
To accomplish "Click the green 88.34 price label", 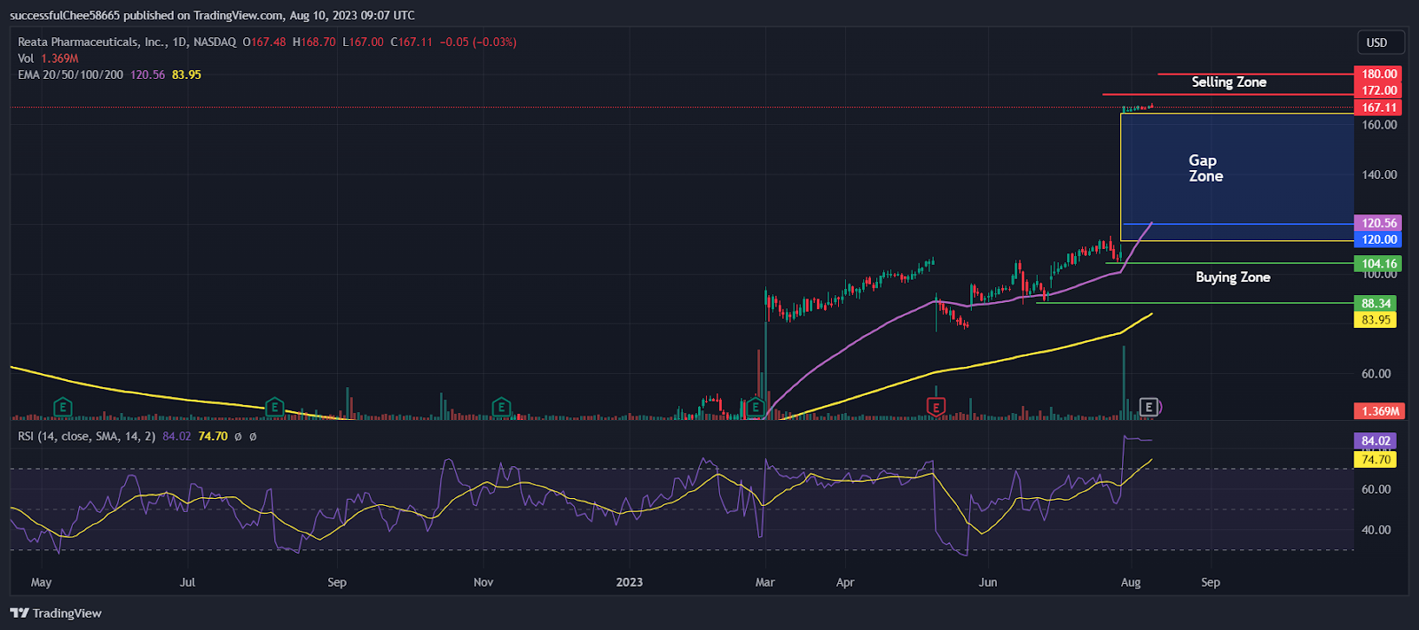I will click(1376, 303).
